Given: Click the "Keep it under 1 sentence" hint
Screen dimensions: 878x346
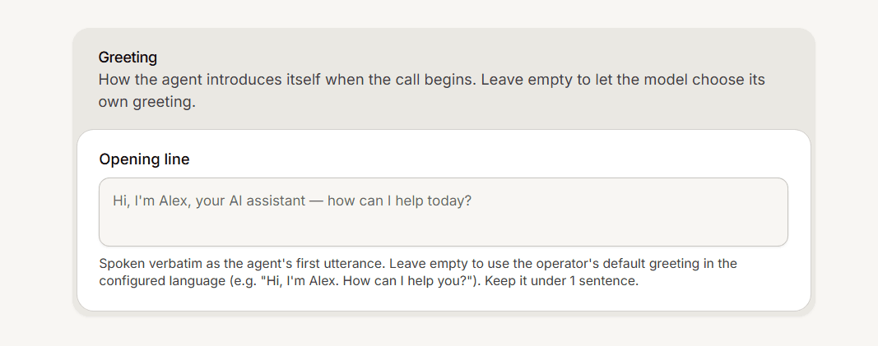Looking at the screenshot, I should point(562,280).
